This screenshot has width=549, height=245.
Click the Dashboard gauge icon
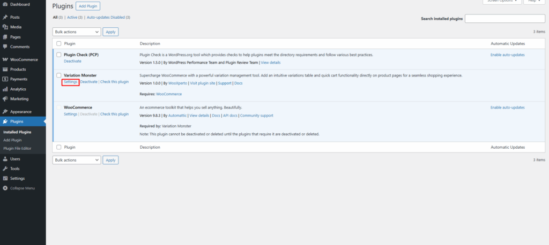coord(5,4)
